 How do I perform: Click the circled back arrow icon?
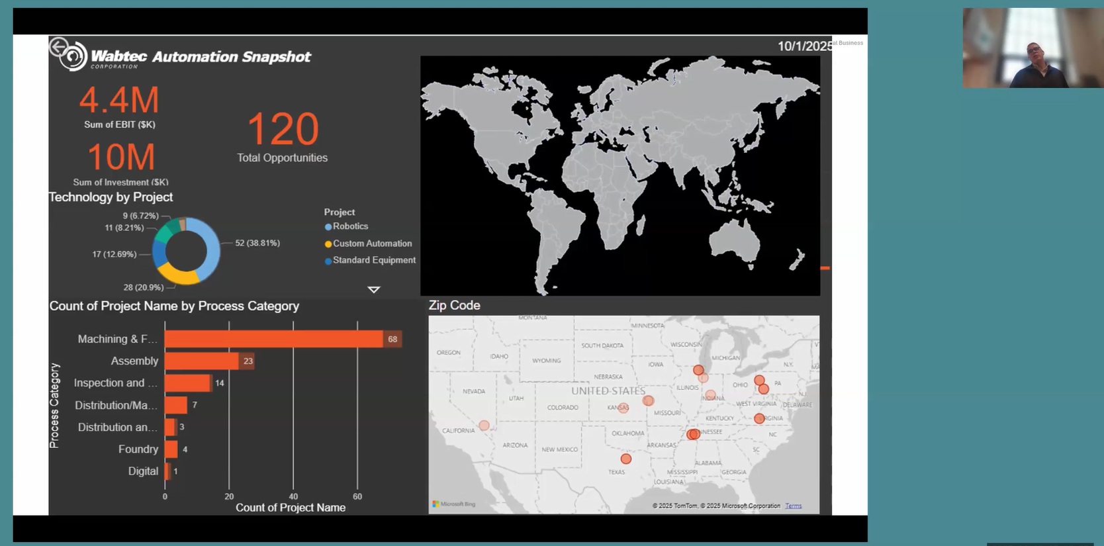58,47
